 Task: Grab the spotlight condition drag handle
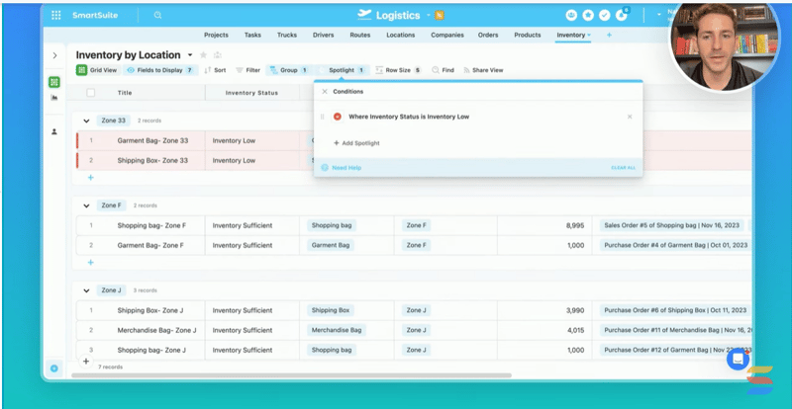point(323,117)
